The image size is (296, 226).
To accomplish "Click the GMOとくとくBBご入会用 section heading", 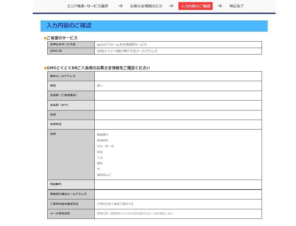I will click(98, 68).
